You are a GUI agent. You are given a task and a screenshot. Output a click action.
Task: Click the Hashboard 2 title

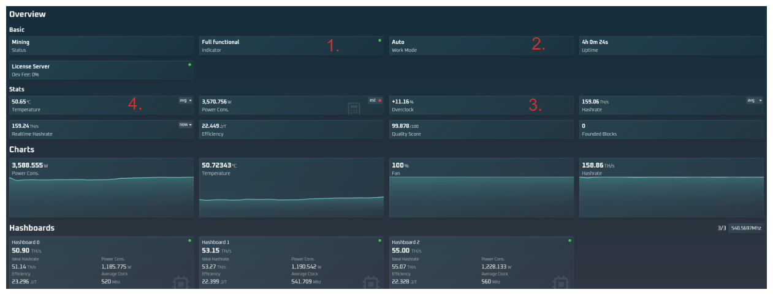click(x=406, y=242)
